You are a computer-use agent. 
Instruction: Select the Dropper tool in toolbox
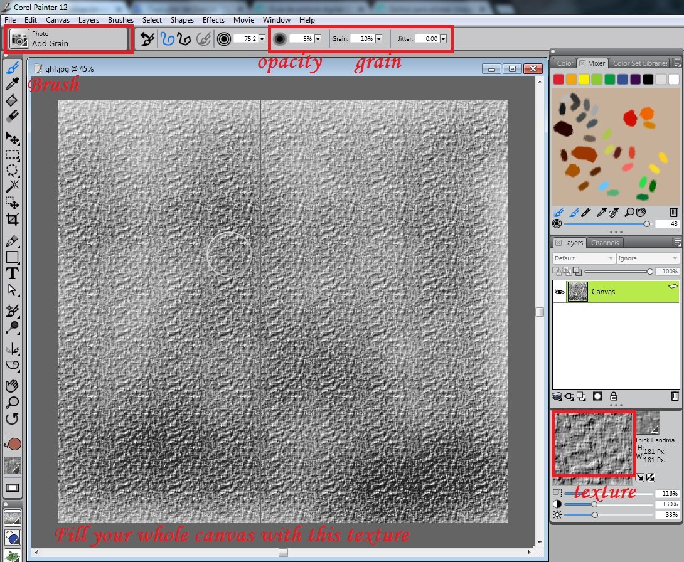12,83
